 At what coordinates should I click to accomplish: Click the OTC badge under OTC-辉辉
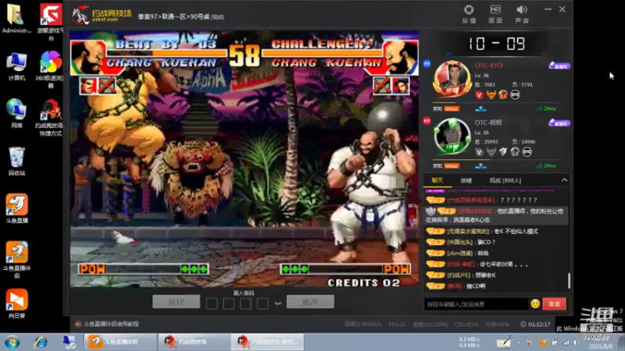[x=527, y=152]
